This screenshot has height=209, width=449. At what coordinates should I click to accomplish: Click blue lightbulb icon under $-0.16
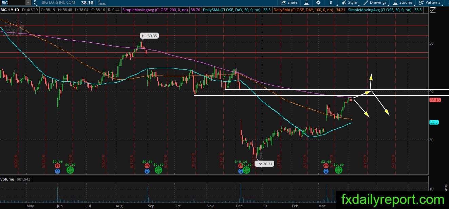coord(240,171)
